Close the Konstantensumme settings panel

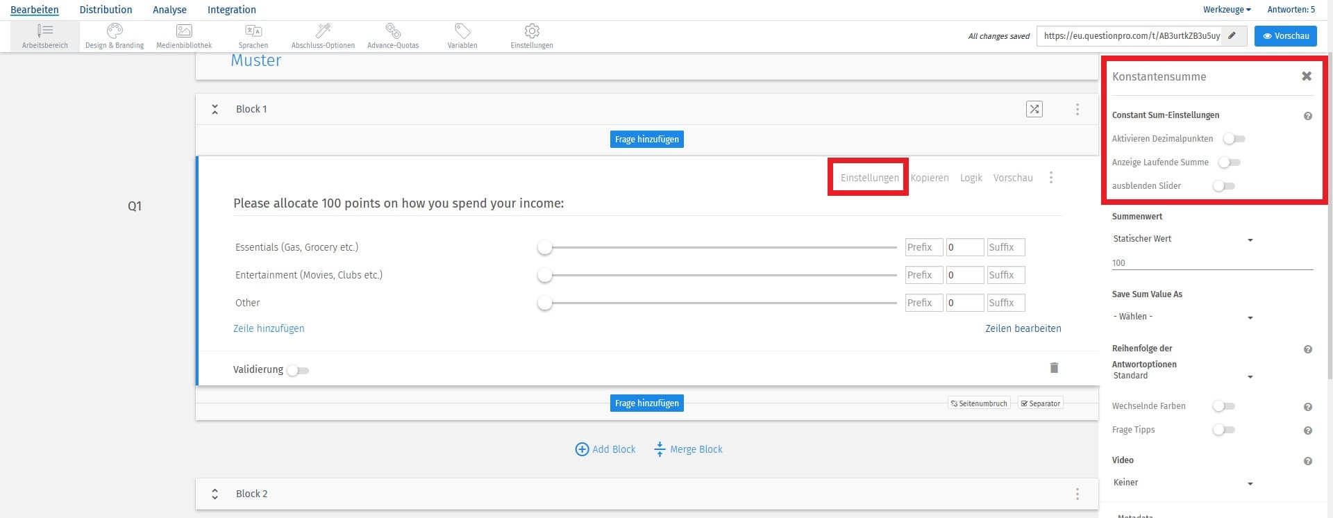(x=1307, y=76)
